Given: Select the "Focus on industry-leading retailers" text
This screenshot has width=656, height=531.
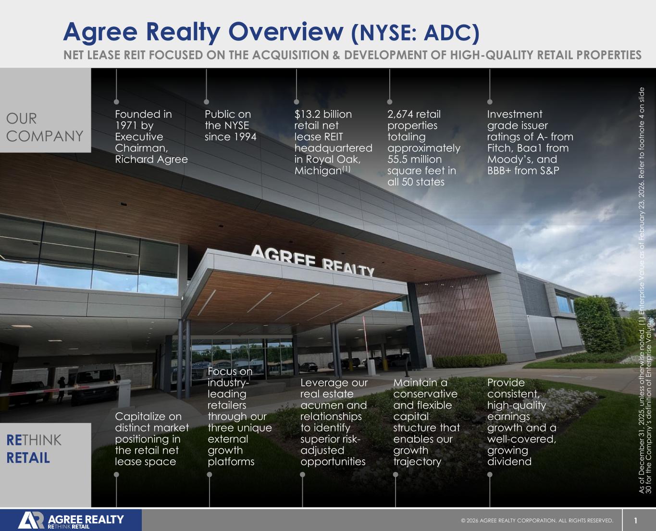Looking at the screenshot, I should tap(240, 417).
